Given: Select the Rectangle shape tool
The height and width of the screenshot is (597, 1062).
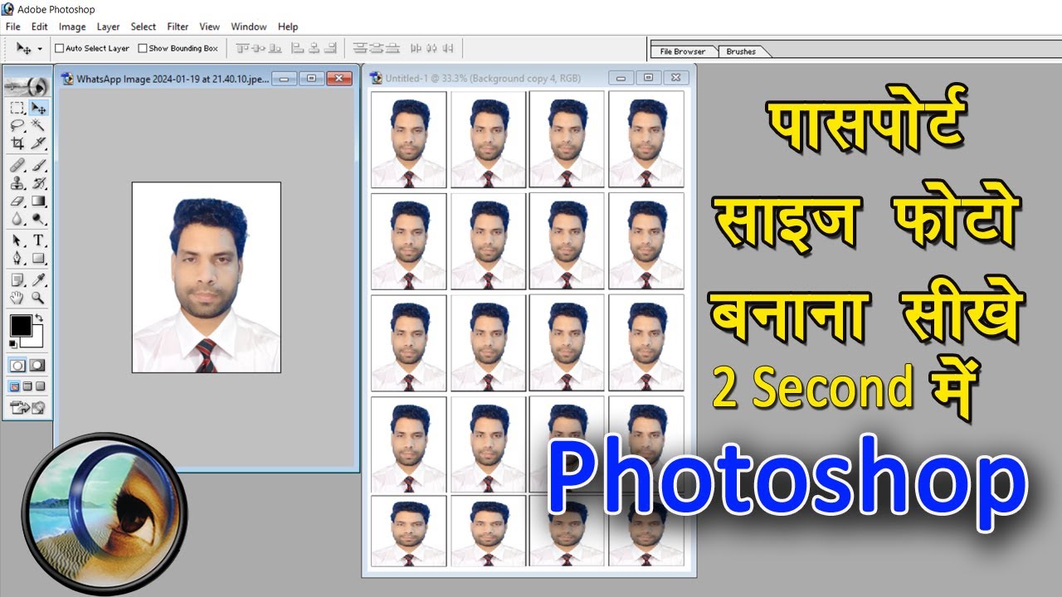Looking at the screenshot, I should tap(38, 258).
